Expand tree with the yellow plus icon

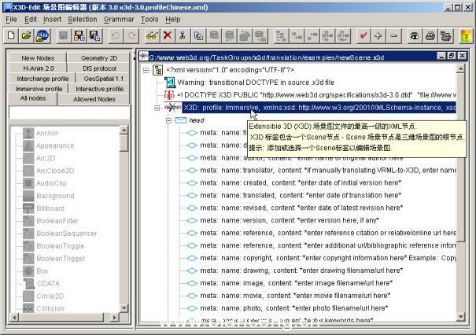(x=378, y=36)
